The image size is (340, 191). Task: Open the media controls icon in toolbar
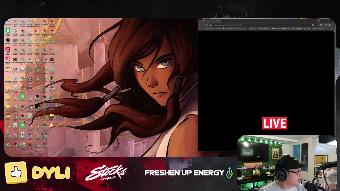pos(326,25)
